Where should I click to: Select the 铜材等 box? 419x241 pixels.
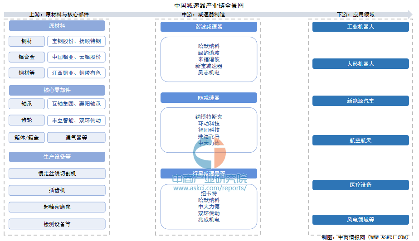27,73
